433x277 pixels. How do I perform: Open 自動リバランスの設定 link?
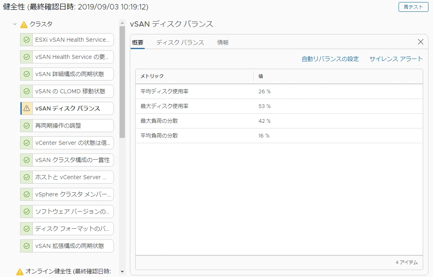[330, 59]
